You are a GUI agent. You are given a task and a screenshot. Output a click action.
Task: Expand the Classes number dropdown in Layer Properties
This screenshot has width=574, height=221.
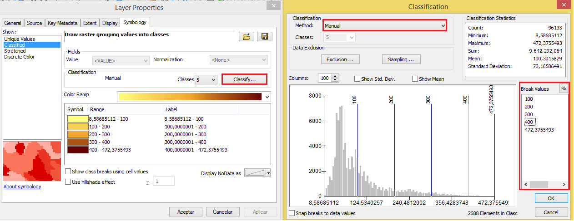[206, 79]
